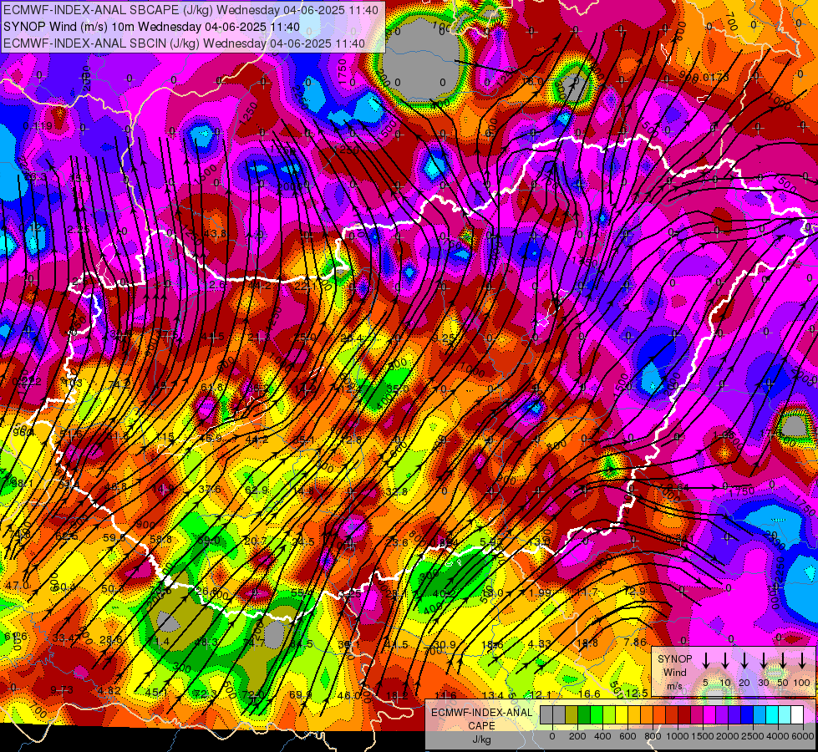The height and width of the screenshot is (752, 818).
Task: Click the 45.1 value on the map
Action: 156,693
